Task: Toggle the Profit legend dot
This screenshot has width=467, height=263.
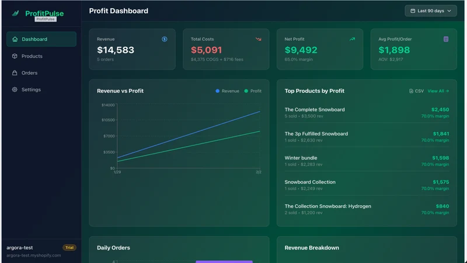Action: coord(246,91)
